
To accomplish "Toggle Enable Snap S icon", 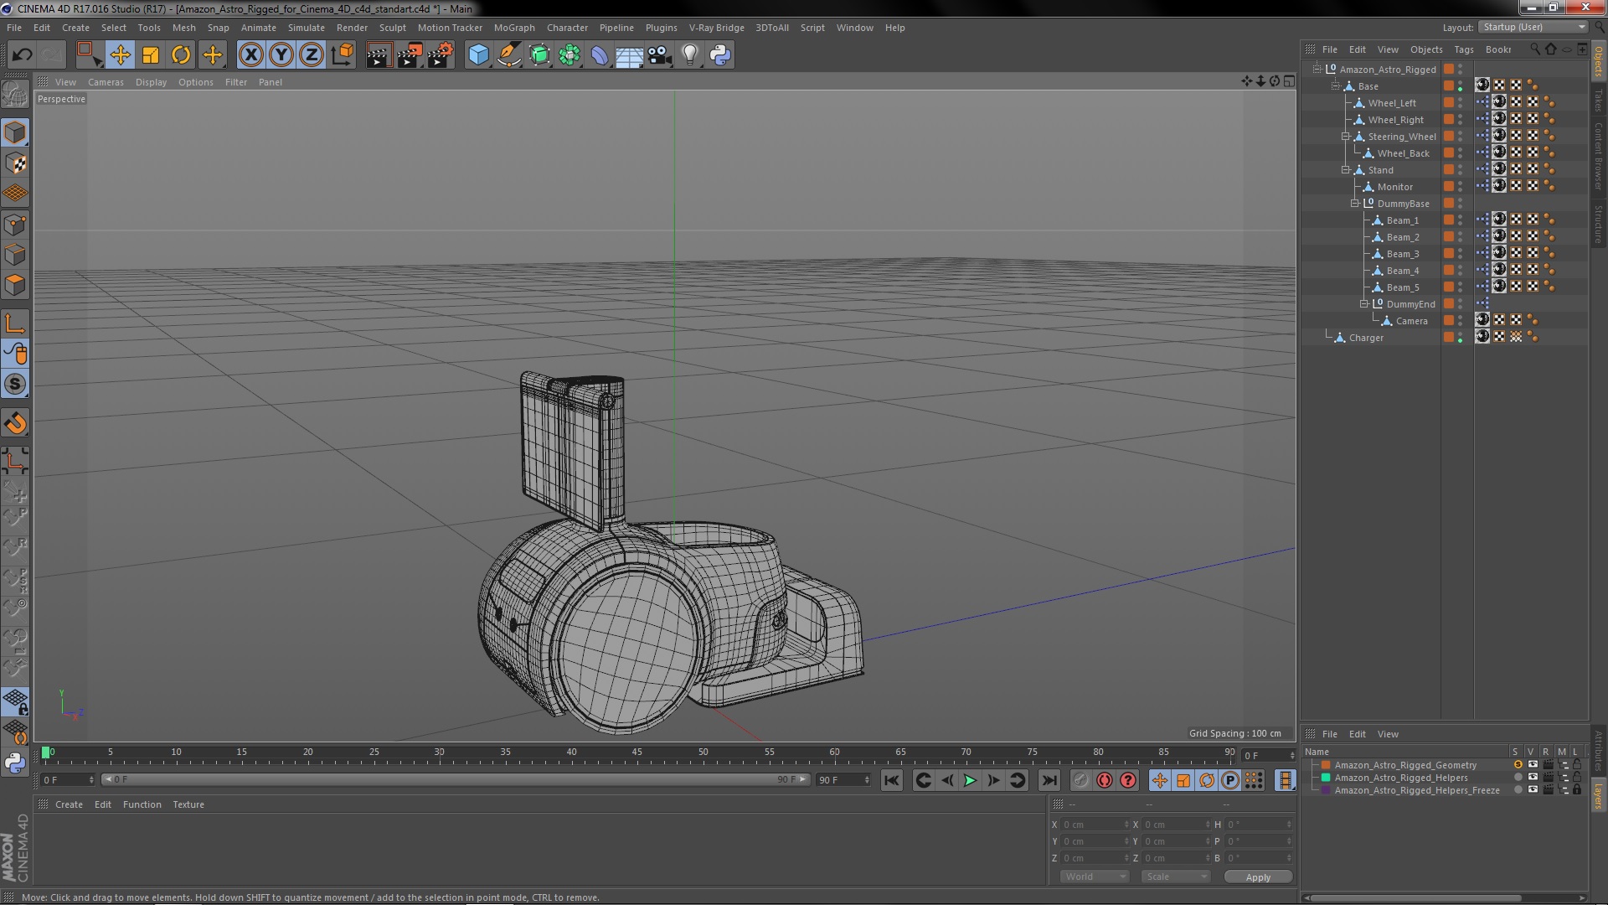I will (15, 385).
